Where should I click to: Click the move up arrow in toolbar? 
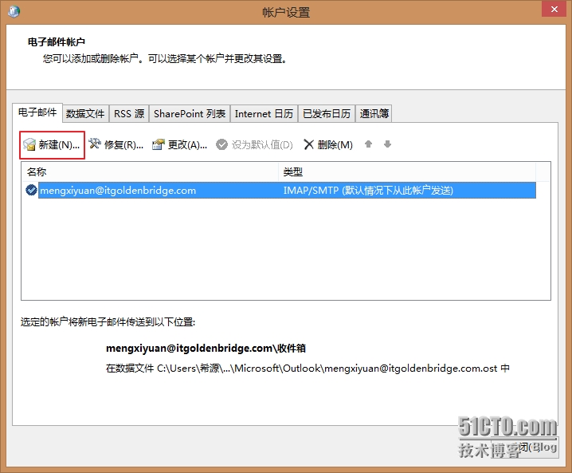coord(369,144)
